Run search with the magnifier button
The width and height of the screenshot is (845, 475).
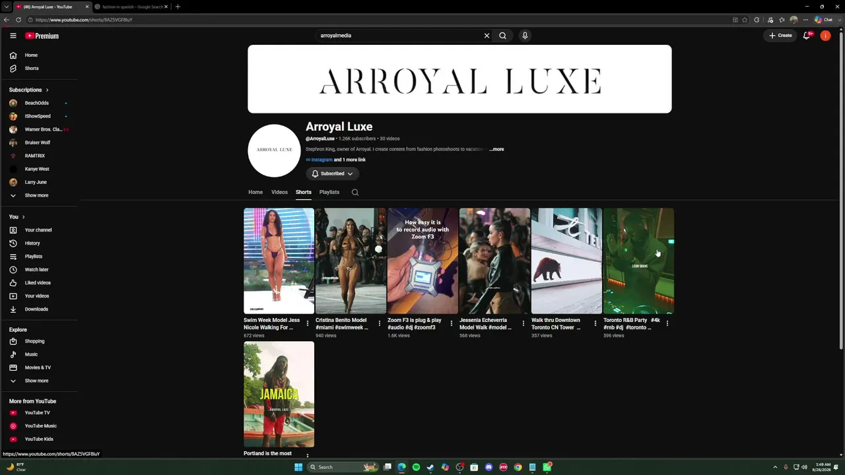(502, 36)
